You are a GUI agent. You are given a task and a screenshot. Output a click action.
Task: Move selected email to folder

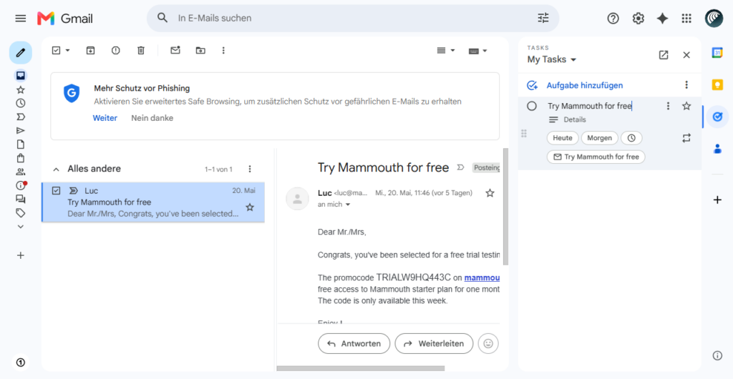click(x=200, y=50)
